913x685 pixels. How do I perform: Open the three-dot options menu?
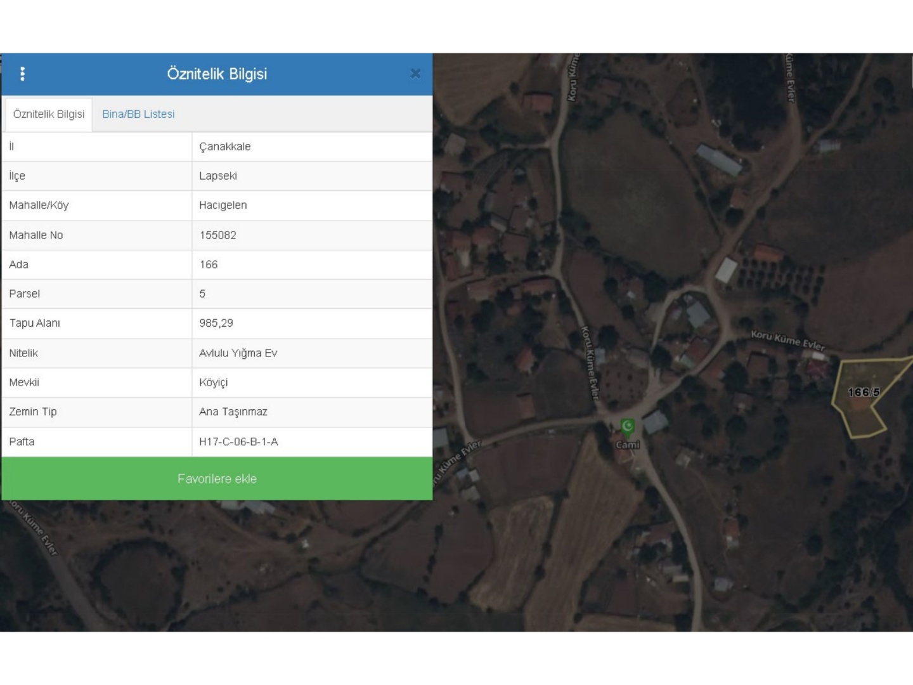(23, 74)
